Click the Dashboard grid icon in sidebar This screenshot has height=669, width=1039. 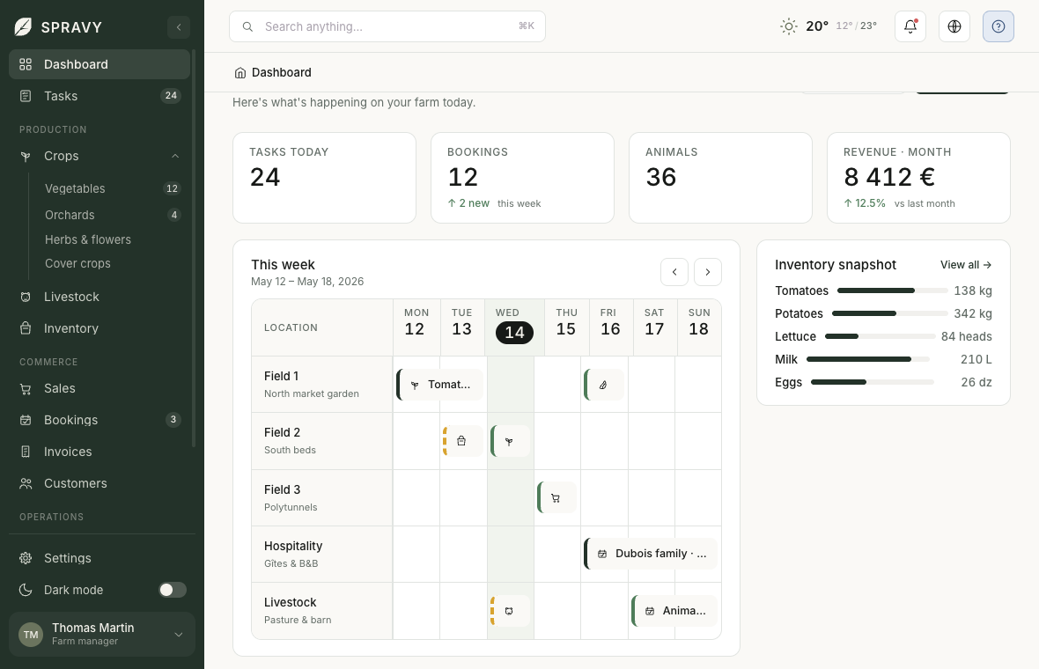click(26, 64)
